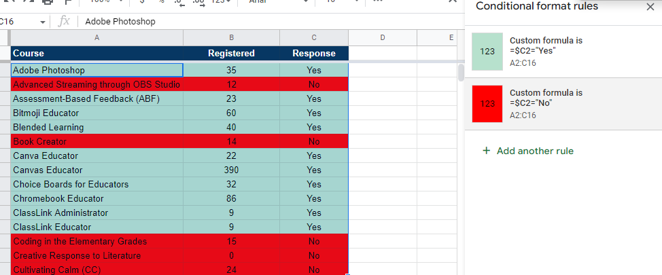Select the Bitmoji Educator cell
662x275 pixels.
pyautogui.click(x=97, y=113)
